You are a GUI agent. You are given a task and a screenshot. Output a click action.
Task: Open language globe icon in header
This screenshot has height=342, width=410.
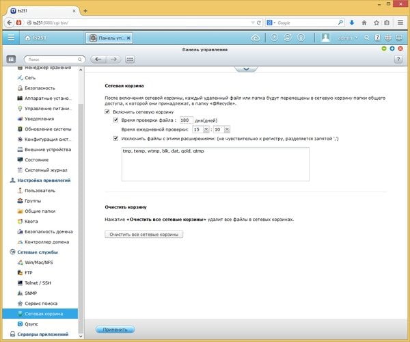(x=388, y=38)
